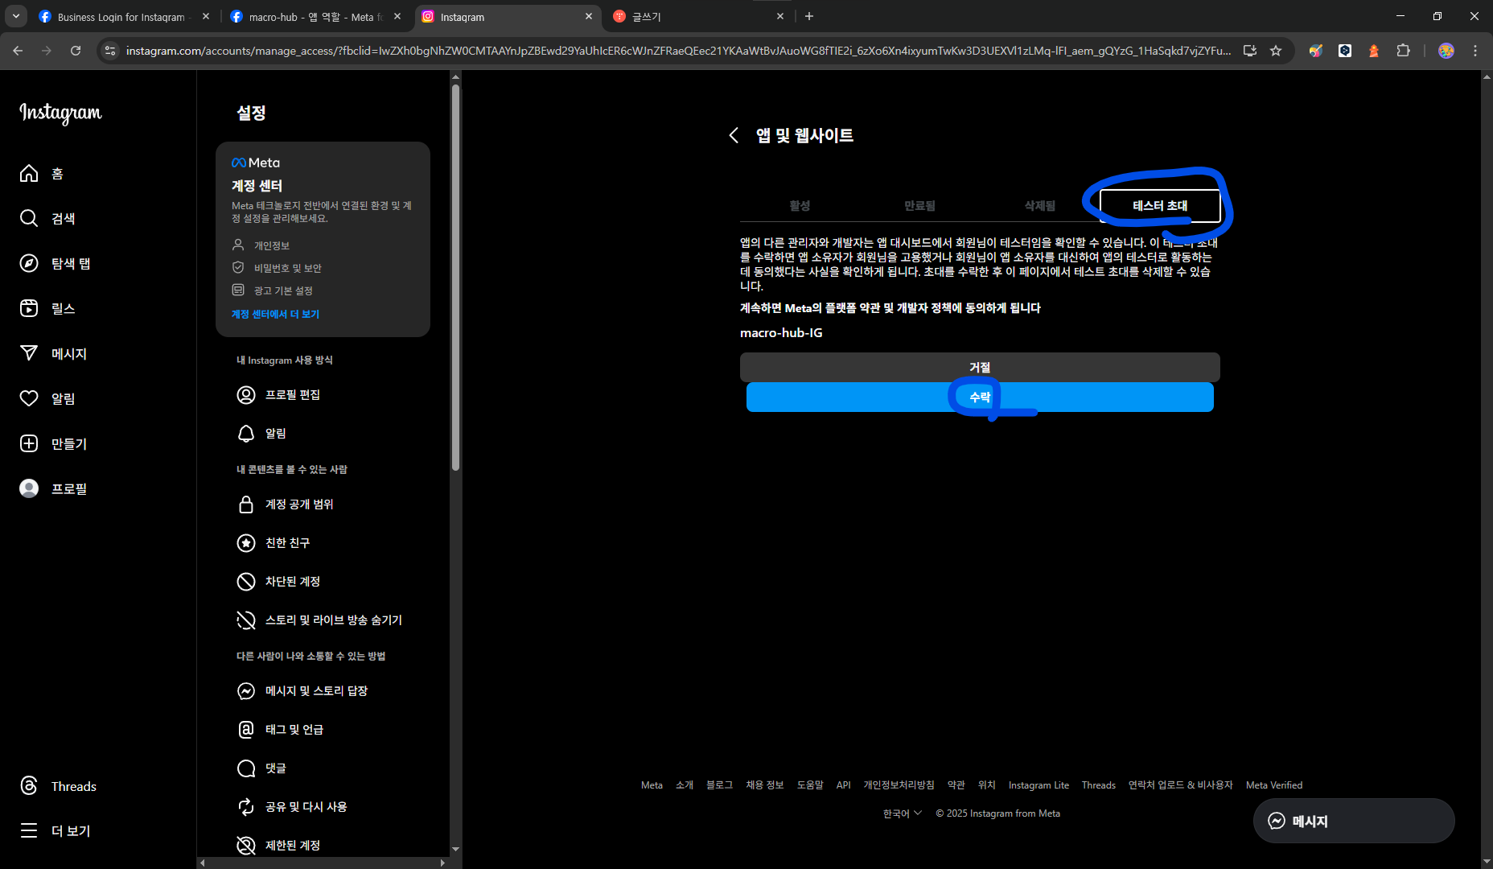Click the Meta footer link

[652, 785]
